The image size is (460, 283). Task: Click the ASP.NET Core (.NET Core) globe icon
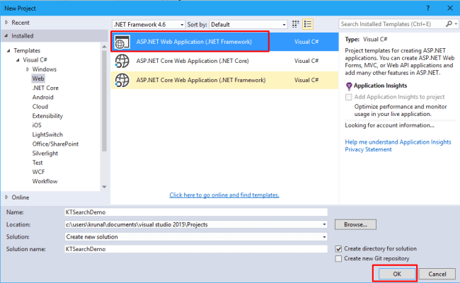(x=122, y=61)
